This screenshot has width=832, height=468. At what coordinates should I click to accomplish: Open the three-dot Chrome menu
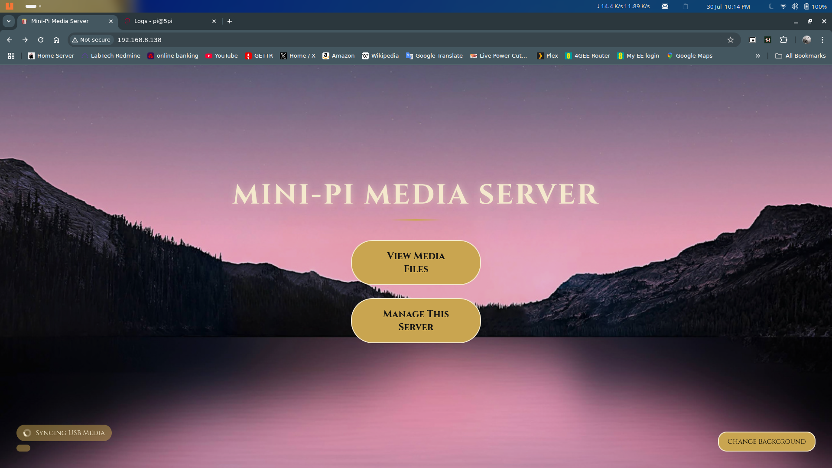point(822,39)
